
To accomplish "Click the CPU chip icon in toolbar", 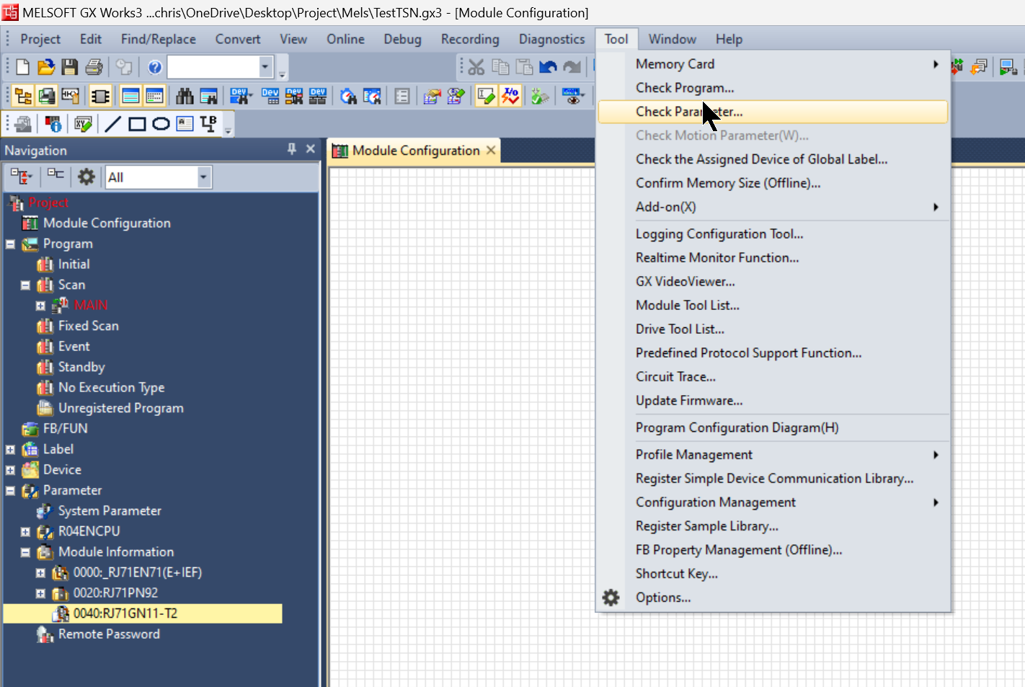I will click(x=100, y=96).
